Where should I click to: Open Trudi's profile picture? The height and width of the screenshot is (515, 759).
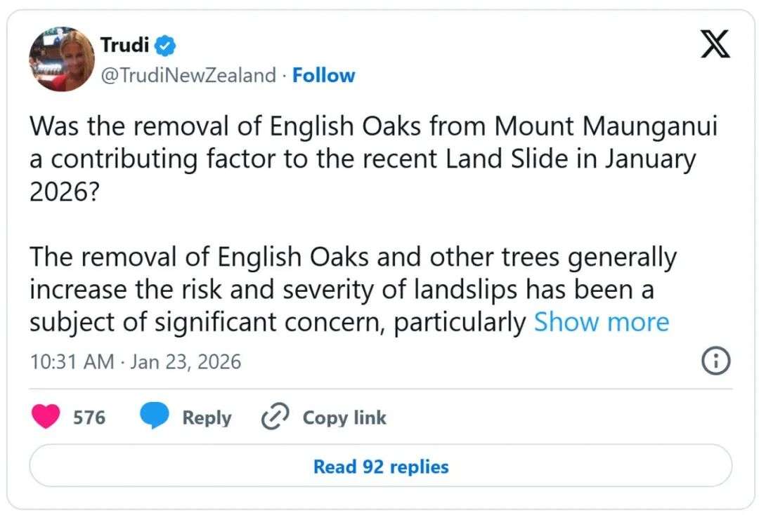tap(62, 60)
